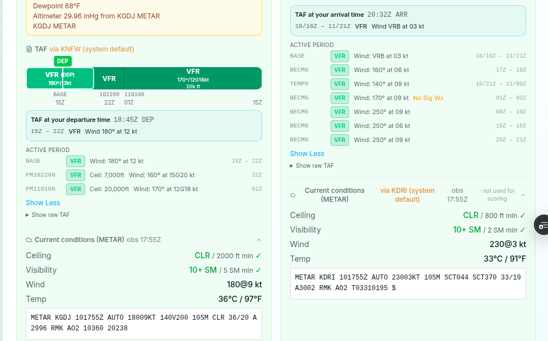Click the TAF document icon
The height and width of the screenshot is (341, 548).
click(29, 49)
